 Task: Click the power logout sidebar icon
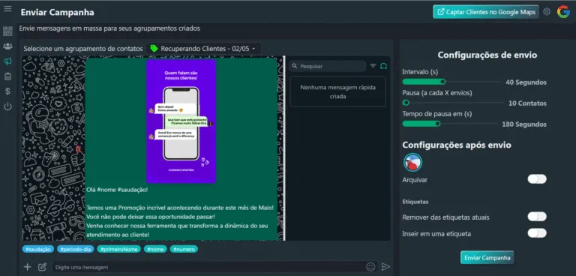(x=7, y=106)
